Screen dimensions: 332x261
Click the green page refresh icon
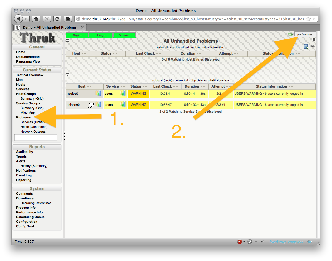(x=290, y=34)
